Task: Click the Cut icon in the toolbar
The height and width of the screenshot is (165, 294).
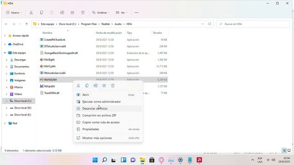Action: pos(31,12)
